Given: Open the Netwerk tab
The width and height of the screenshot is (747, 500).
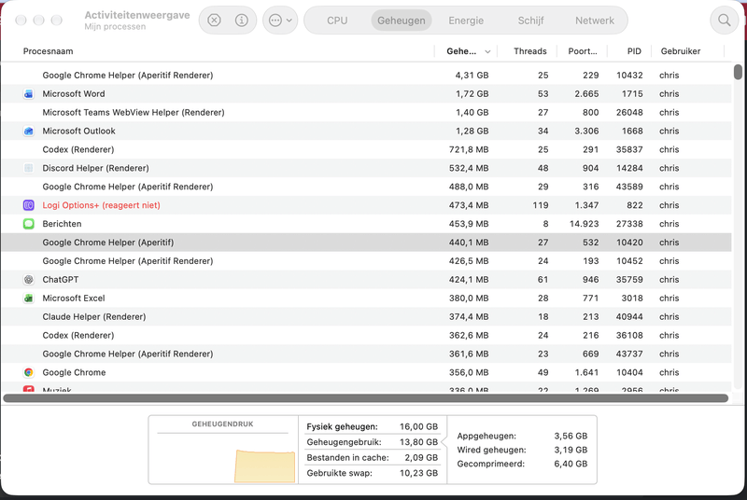Looking at the screenshot, I should [x=595, y=21].
